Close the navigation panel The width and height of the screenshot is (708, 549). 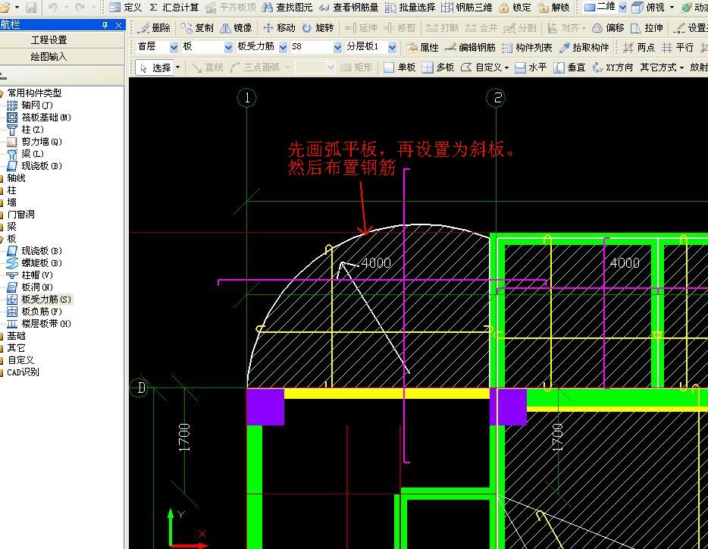click(119, 25)
